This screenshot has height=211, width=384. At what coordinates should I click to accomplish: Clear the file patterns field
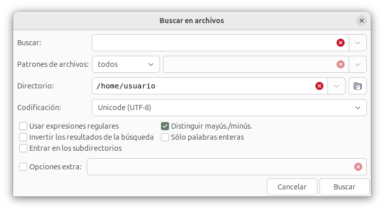pyautogui.click(x=341, y=64)
